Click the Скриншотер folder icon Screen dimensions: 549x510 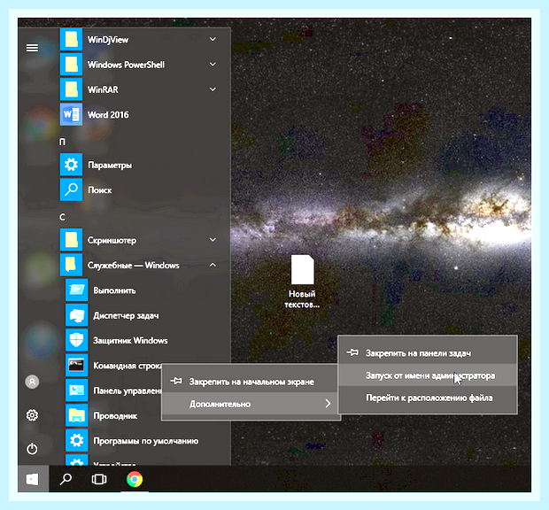[x=71, y=240]
